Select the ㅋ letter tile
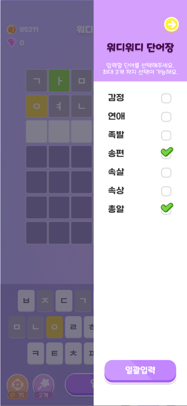 point(36,353)
